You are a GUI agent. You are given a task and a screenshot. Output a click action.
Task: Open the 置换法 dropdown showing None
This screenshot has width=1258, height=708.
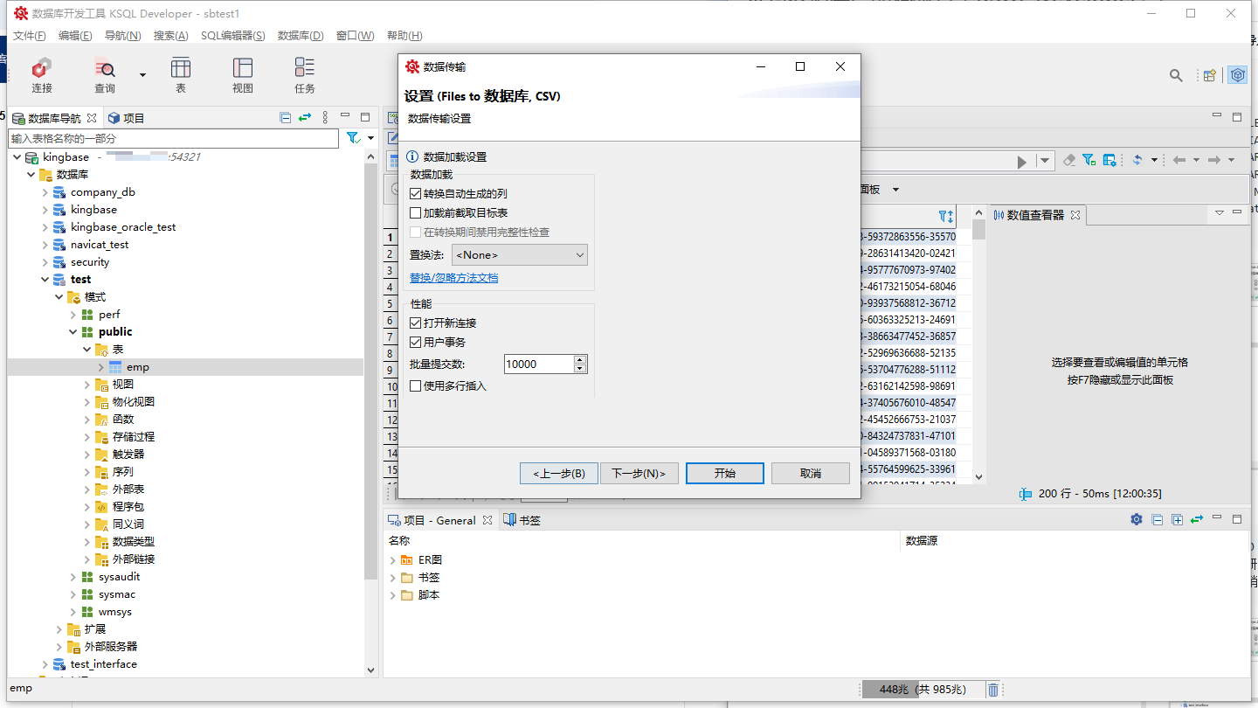[520, 255]
